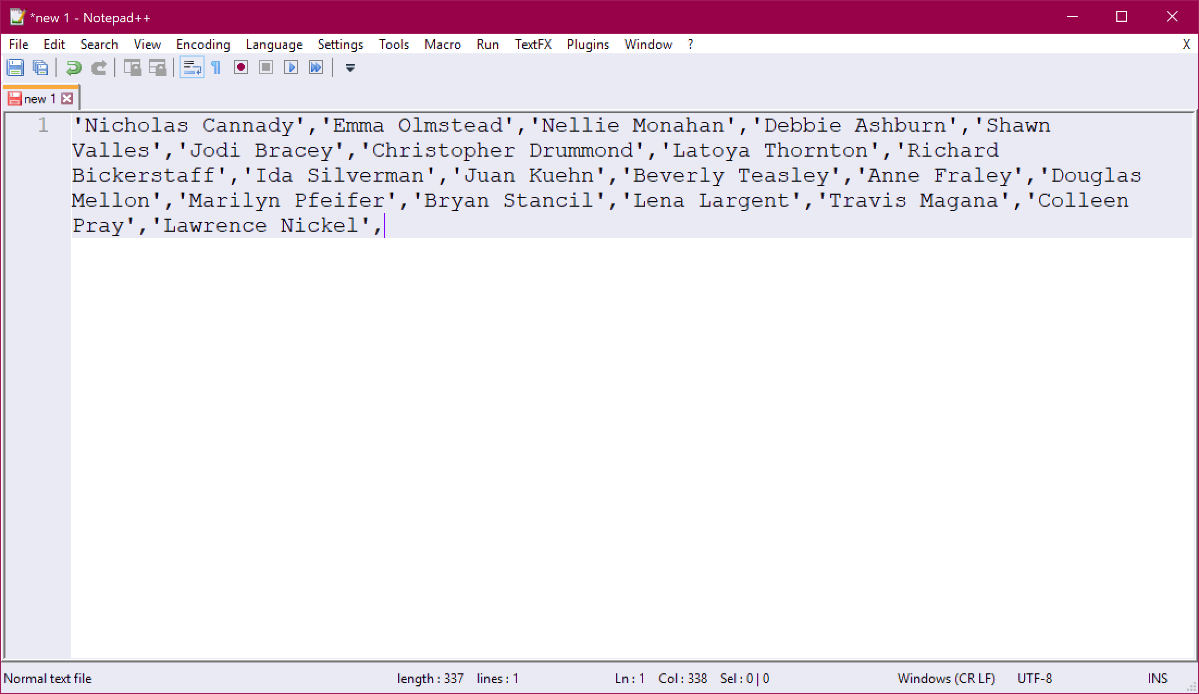Screen dimensions: 1199x694
Task: Expand the toolbar overflow dropdown arrow
Action: tap(350, 67)
